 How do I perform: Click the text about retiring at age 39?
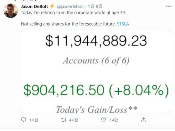click(x=73, y=13)
